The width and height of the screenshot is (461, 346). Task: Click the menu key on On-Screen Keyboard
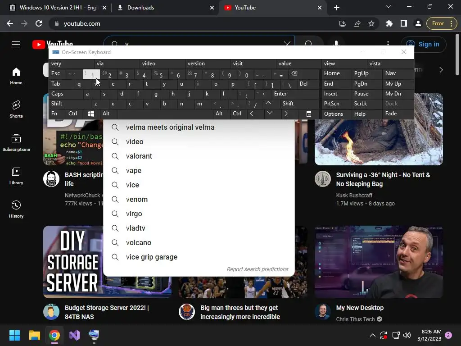click(x=309, y=114)
